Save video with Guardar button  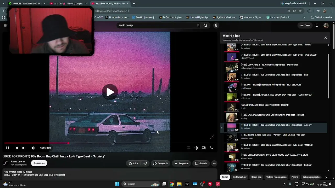point(201,163)
